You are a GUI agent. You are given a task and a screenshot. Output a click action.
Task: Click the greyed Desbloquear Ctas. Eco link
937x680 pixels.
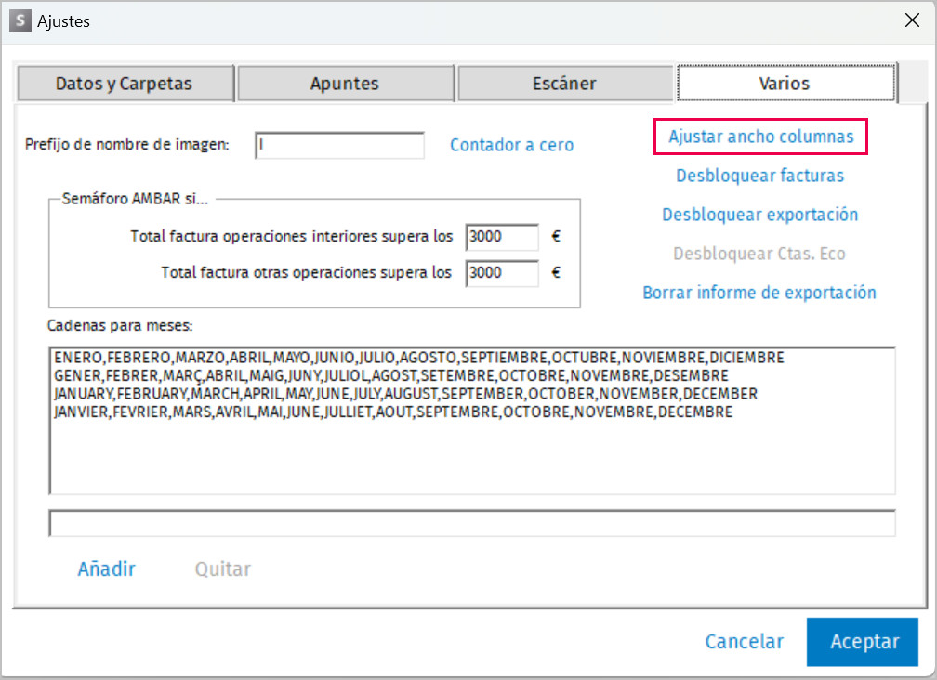[759, 254]
